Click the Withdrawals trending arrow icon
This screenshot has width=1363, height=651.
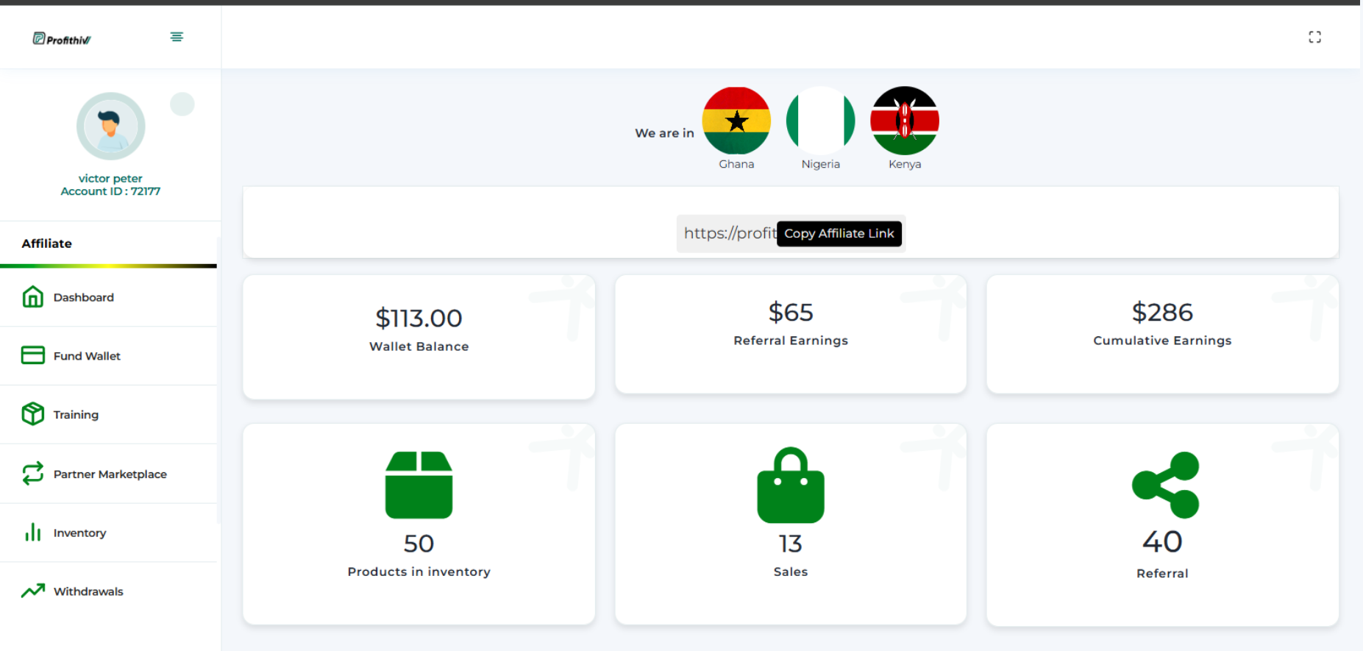(x=33, y=591)
